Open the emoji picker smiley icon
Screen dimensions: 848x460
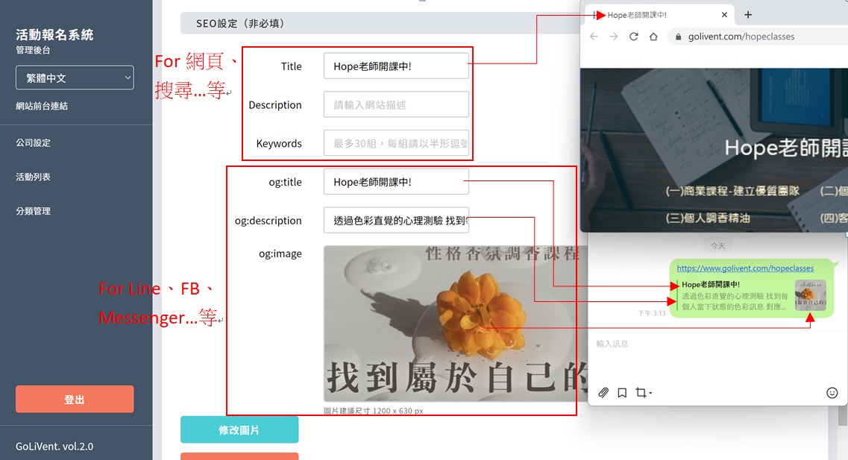click(832, 393)
